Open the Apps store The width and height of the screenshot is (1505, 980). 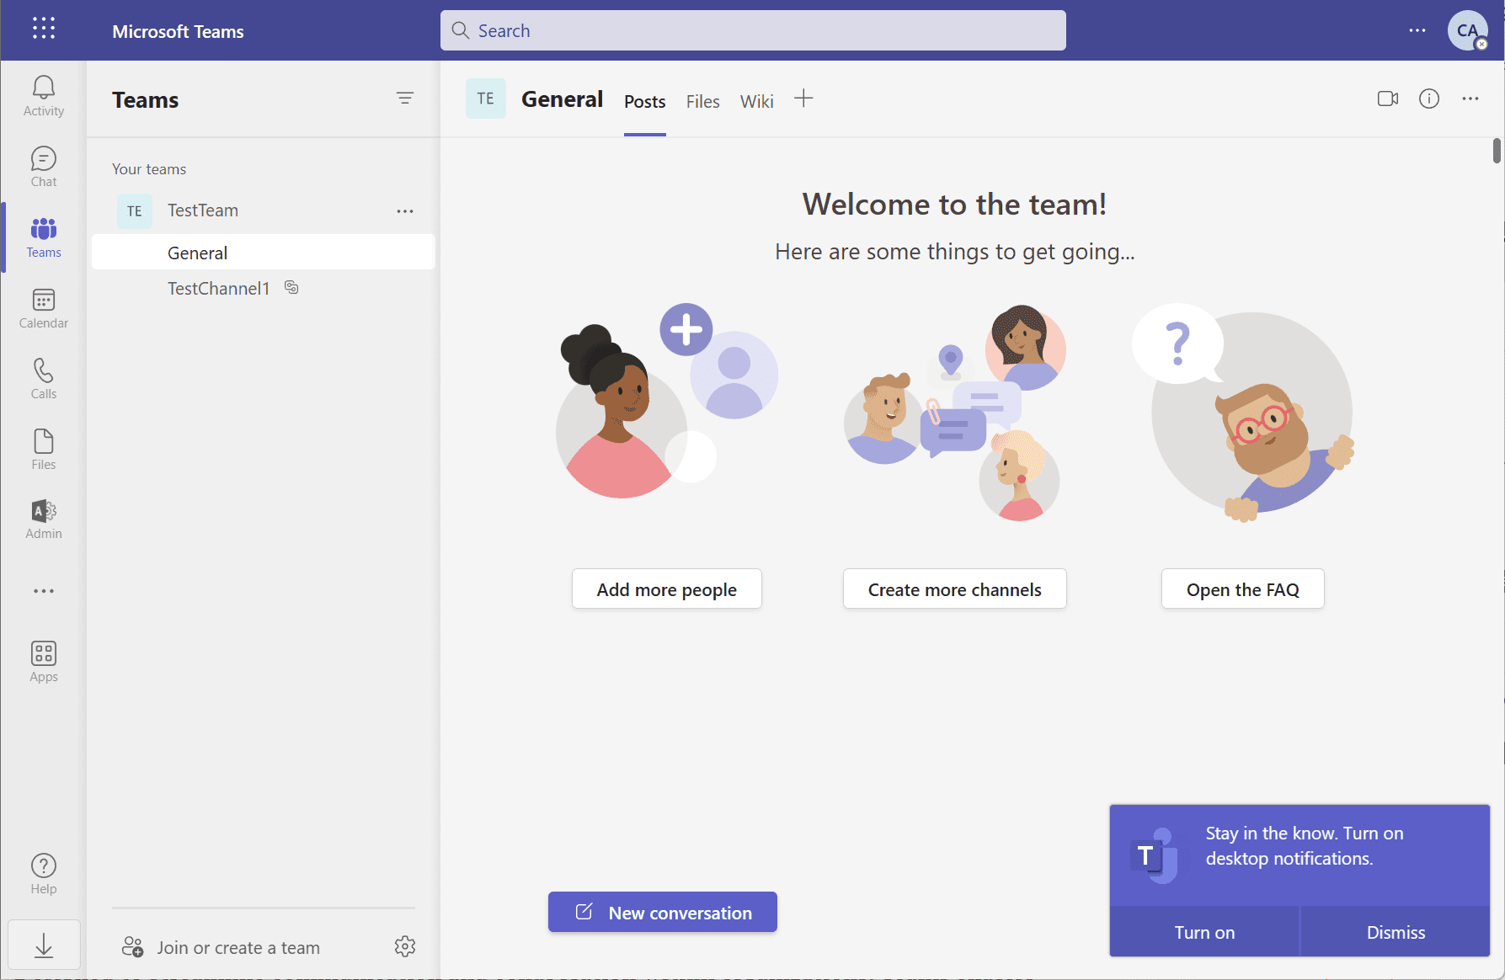click(44, 662)
